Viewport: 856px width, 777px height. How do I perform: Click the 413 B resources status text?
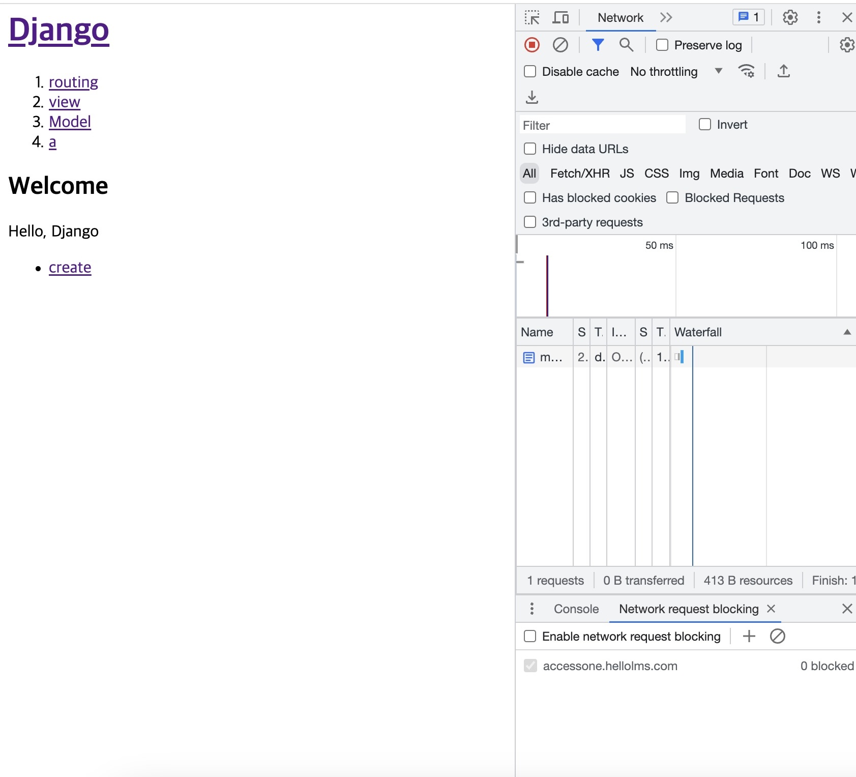point(748,581)
